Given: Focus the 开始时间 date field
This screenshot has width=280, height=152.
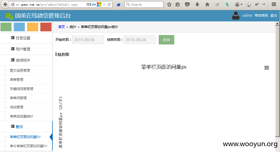Looking at the screenshot, I should [88, 40].
